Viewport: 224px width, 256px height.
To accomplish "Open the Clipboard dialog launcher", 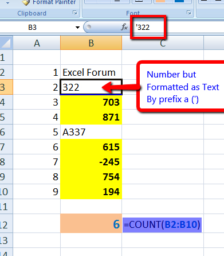I will point(75,13).
